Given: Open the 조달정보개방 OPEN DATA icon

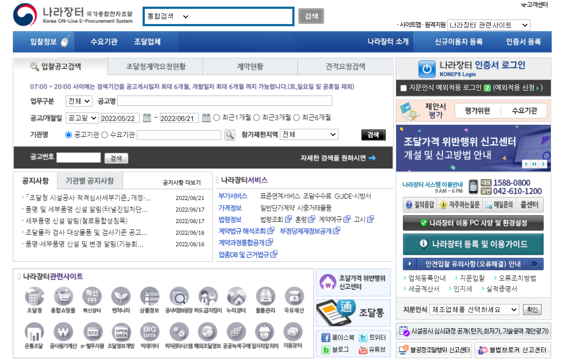Looking at the screenshot, I should (x=121, y=332).
